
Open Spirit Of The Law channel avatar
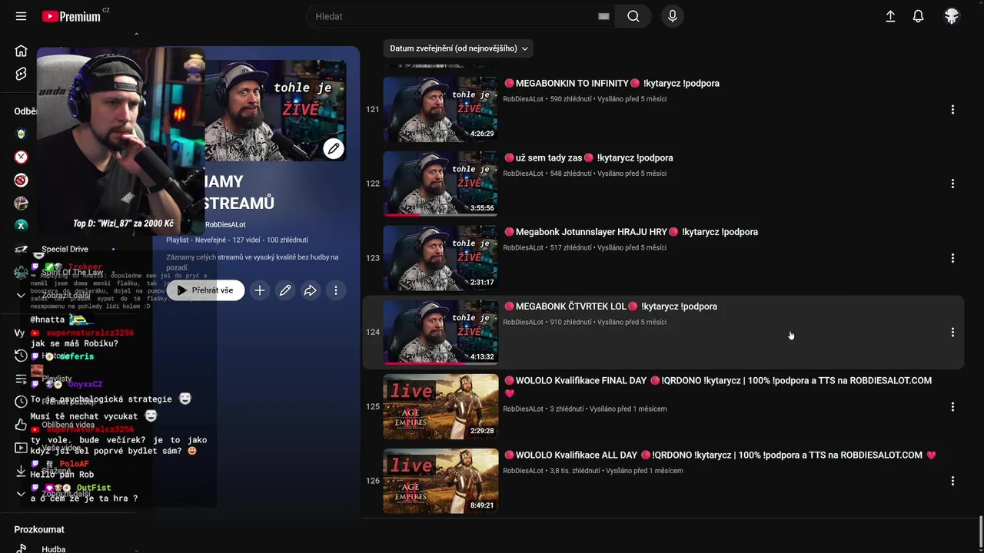pyautogui.click(x=21, y=272)
